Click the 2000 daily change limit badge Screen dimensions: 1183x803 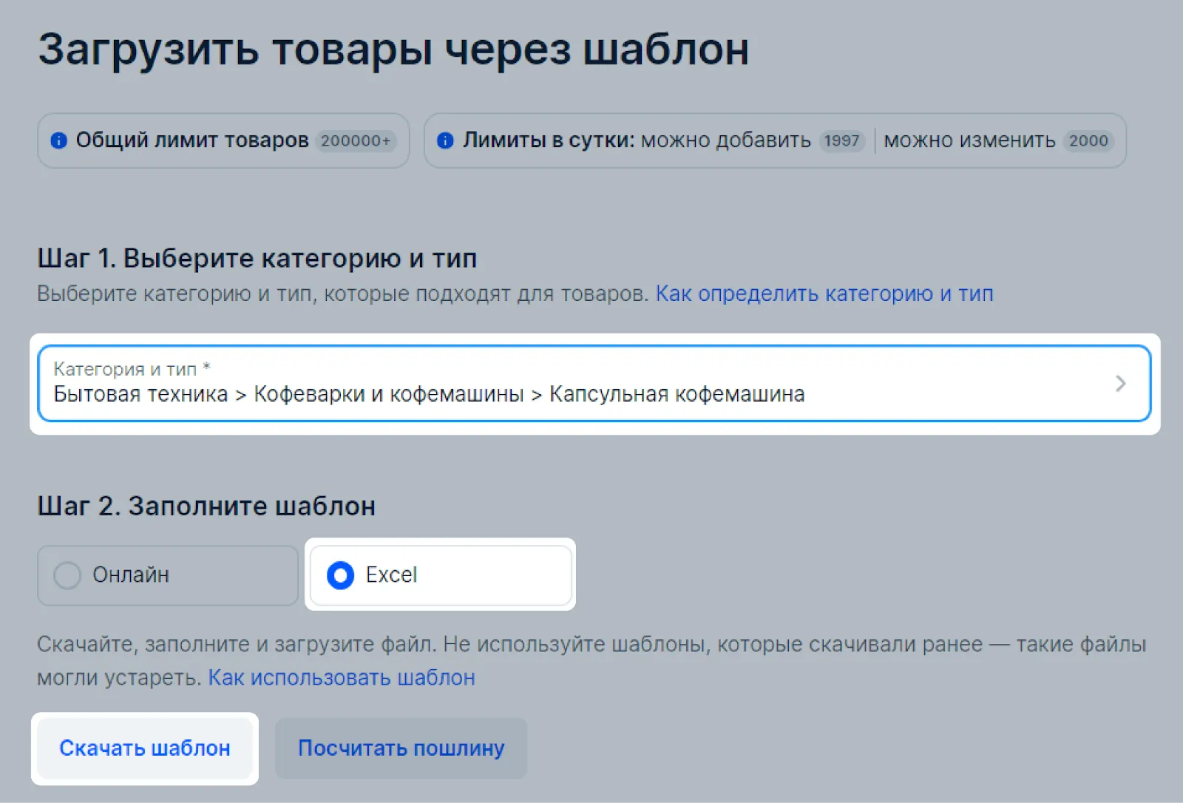pos(1088,140)
